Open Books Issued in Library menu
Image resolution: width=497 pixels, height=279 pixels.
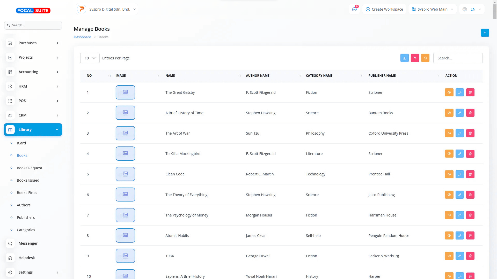pos(28,180)
